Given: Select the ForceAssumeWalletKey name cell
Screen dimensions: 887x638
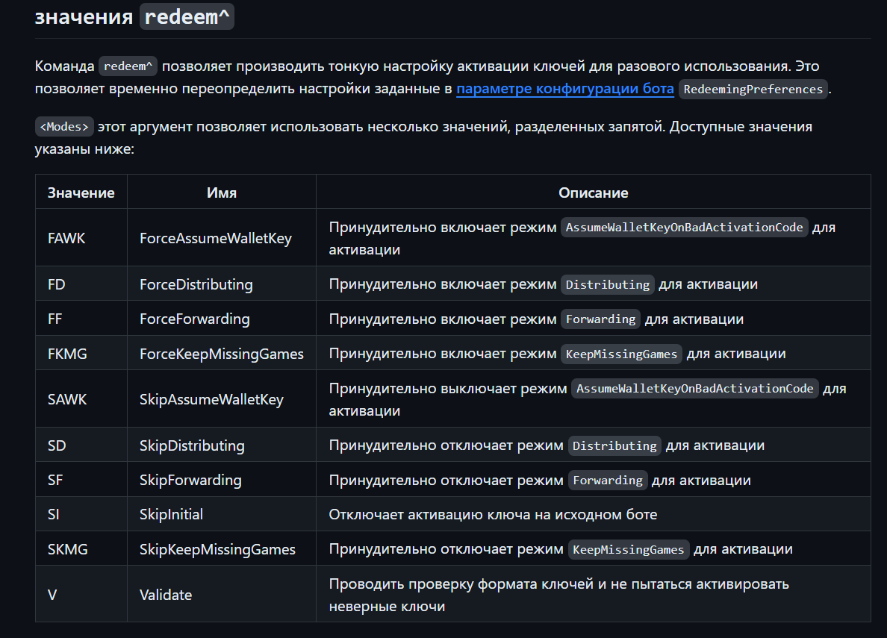Looking at the screenshot, I should 221,238.
